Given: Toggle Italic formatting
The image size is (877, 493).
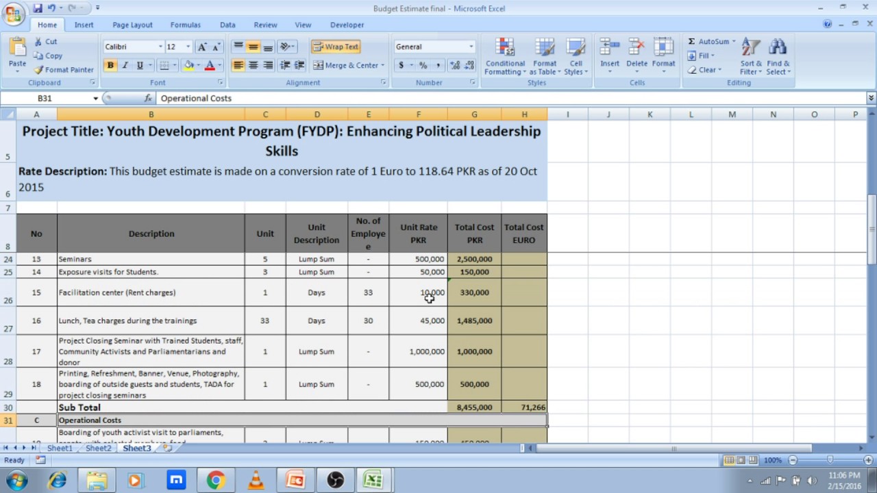Looking at the screenshot, I should [x=125, y=65].
